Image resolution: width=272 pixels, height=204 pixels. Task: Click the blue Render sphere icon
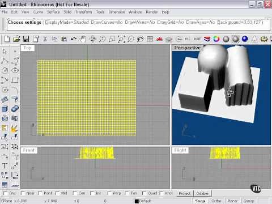click(245, 39)
